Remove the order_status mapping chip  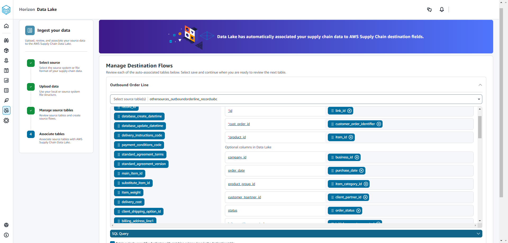359,210
